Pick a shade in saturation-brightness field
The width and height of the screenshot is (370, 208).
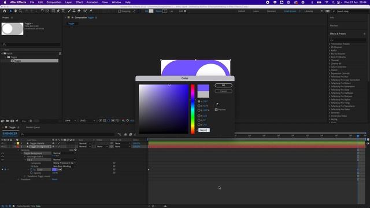click(163, 109)
